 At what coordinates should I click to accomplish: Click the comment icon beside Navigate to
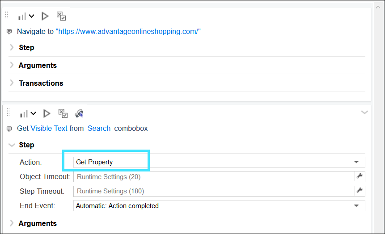click(9, 32)
